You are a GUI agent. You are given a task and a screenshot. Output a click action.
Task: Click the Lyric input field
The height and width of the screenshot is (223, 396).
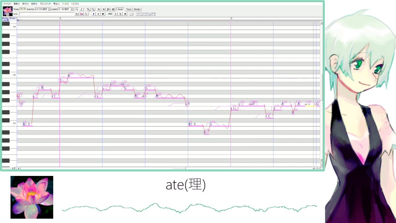point(47,14)
